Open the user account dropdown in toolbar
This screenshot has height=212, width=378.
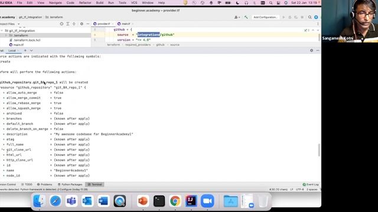point(237,17)
